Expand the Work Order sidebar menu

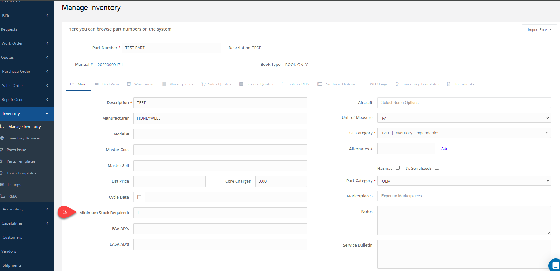click(24, 43)
